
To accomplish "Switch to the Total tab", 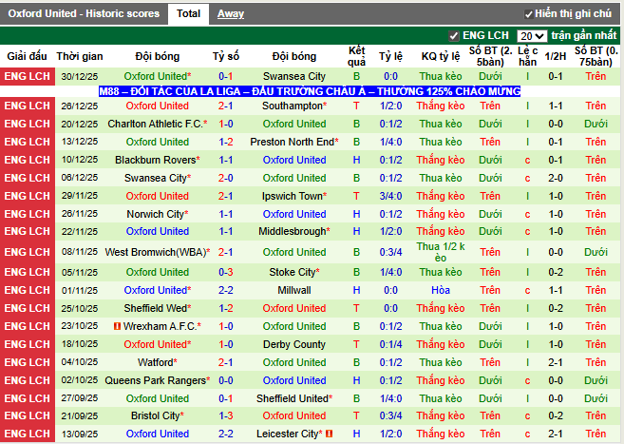I will pos(188,13).
